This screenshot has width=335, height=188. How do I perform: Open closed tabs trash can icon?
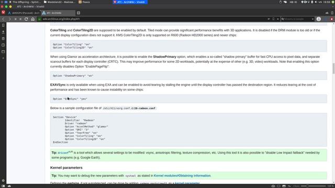tap(332, 13)
